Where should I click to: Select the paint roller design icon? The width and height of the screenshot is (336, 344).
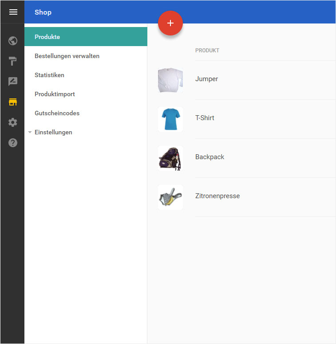pyautogui.click(x=12, y=61)
